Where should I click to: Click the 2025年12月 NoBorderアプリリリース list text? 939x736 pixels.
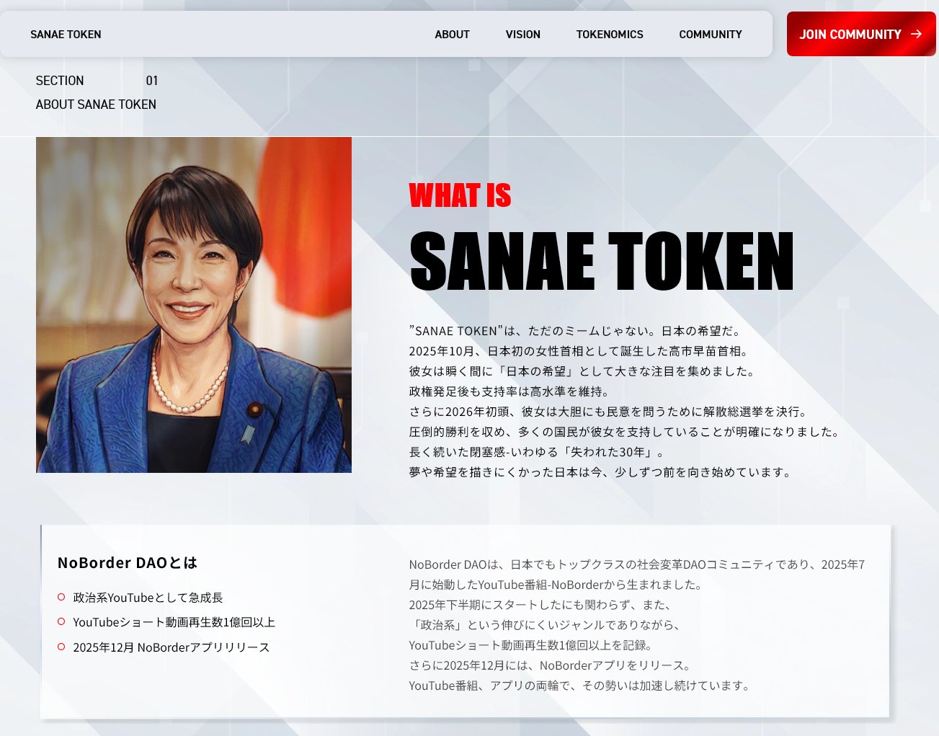[171, 647]
